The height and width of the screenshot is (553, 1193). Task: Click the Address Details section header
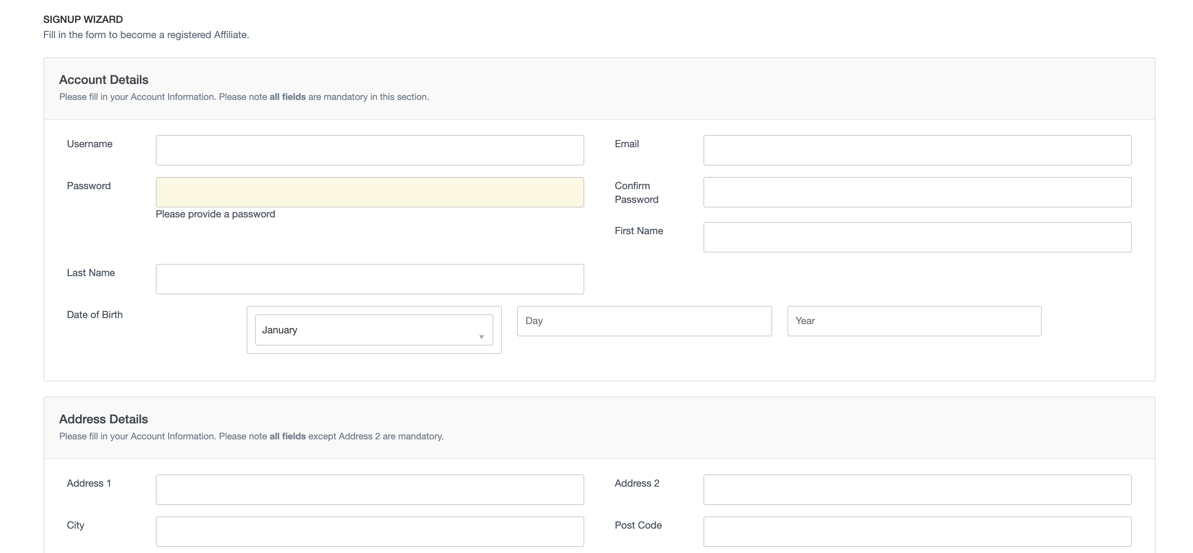pos(103,418)
